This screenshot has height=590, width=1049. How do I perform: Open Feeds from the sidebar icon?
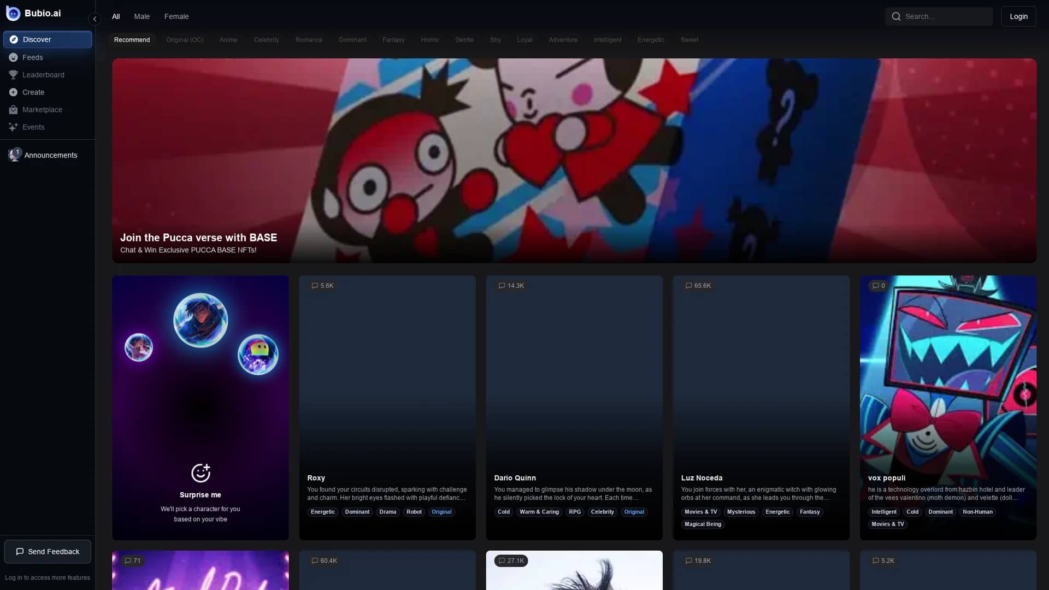click(x=13, y=57)
